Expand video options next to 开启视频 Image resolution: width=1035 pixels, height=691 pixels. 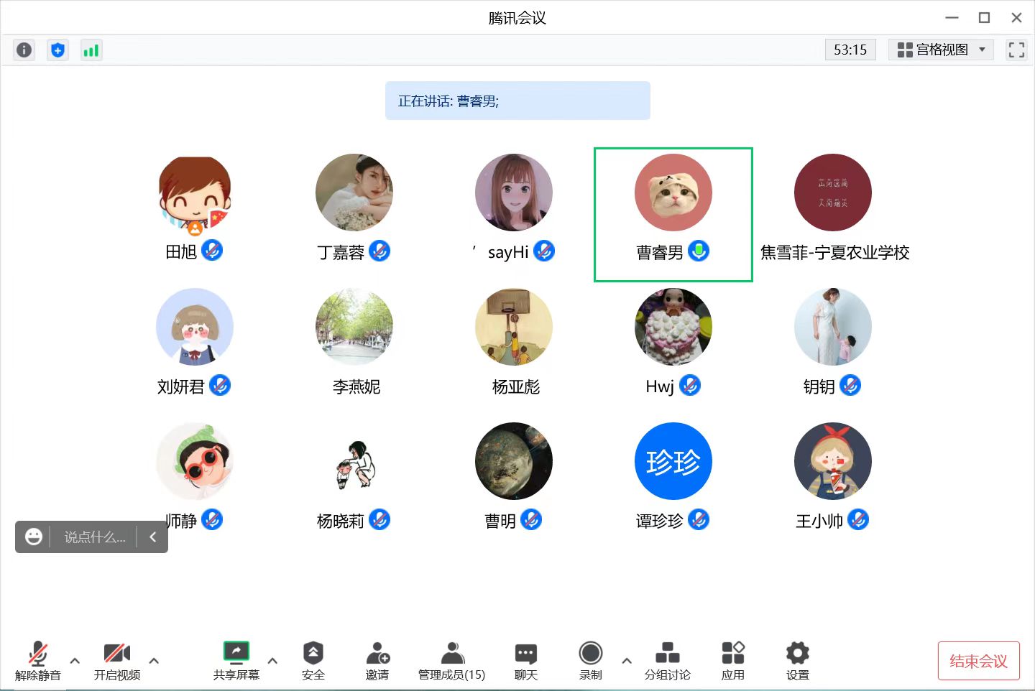click(x=154, y=661)
